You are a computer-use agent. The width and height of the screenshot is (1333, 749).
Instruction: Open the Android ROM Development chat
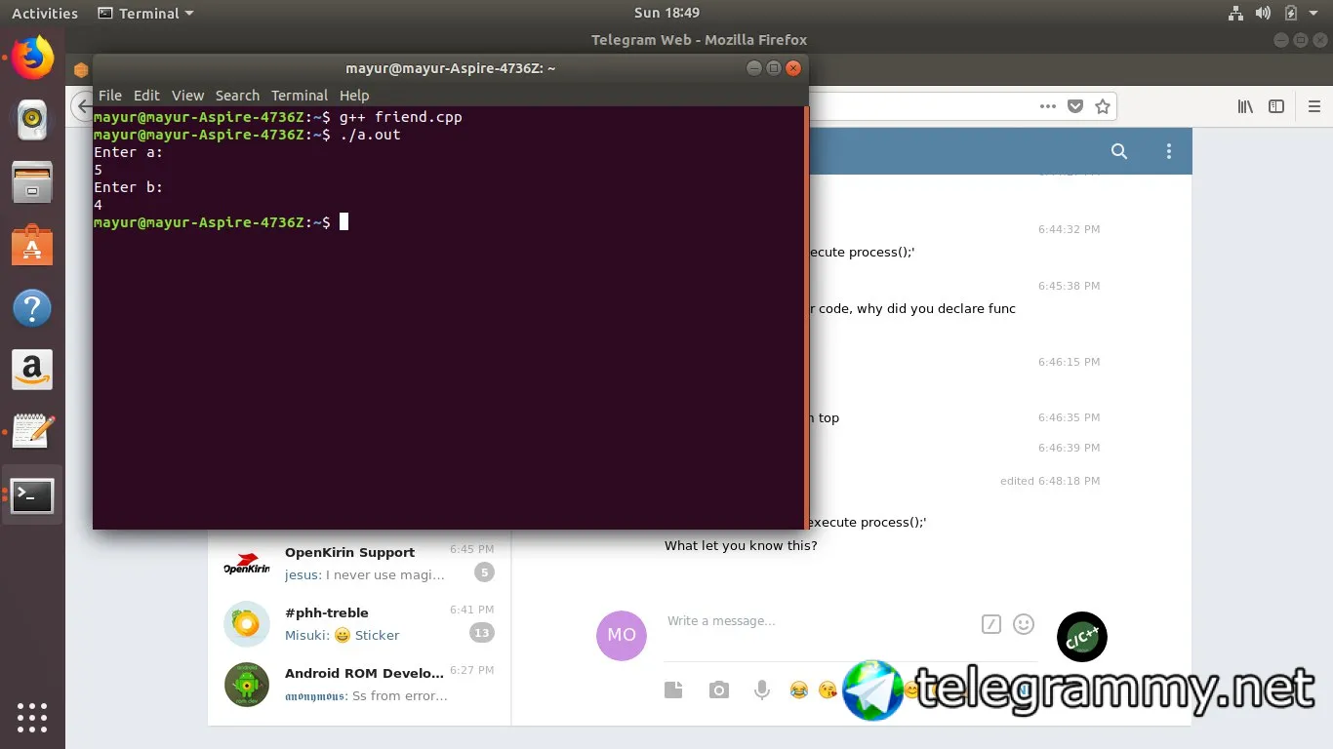coord(359,684)
